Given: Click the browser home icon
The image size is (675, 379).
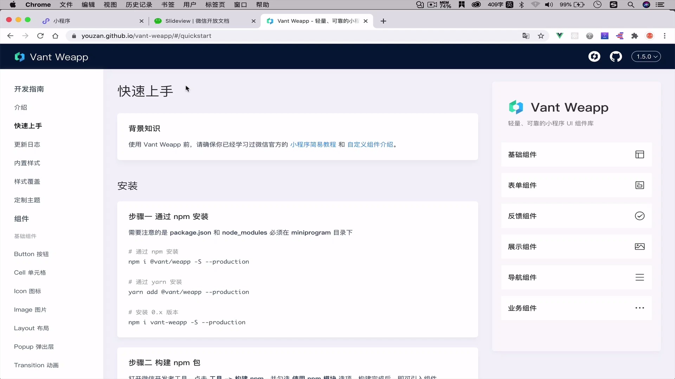Looking at the screenshot, I should pyautogui.click(x=55, y=36).
